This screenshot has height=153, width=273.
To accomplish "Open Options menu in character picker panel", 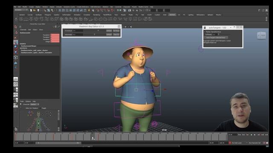I will coord(28,101).
